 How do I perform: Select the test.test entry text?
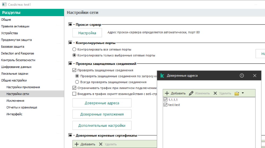coord(174,105)
